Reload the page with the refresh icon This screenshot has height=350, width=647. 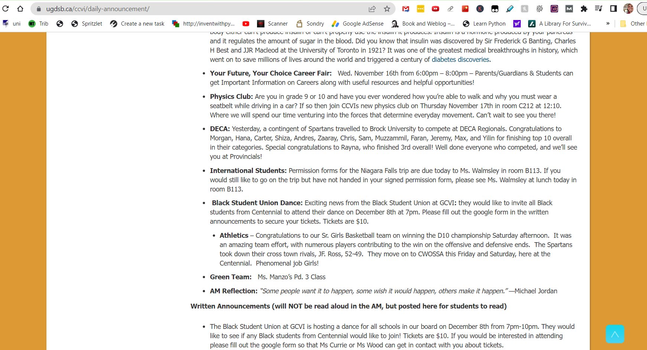[x=5, y=9]
